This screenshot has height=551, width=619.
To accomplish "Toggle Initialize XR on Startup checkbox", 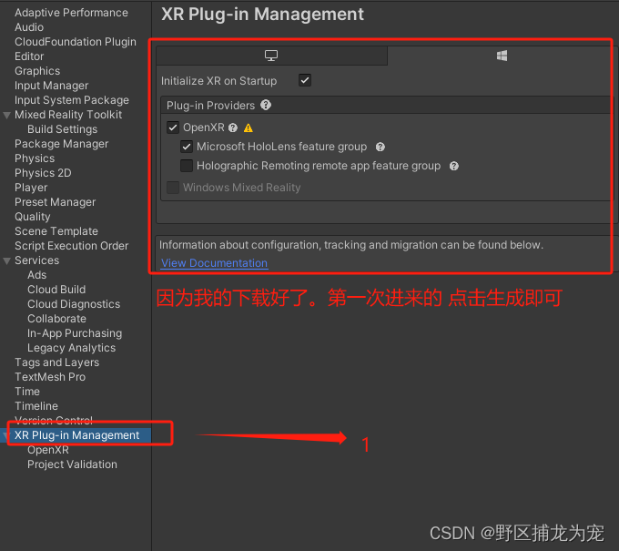I will [x=305, y=80].
